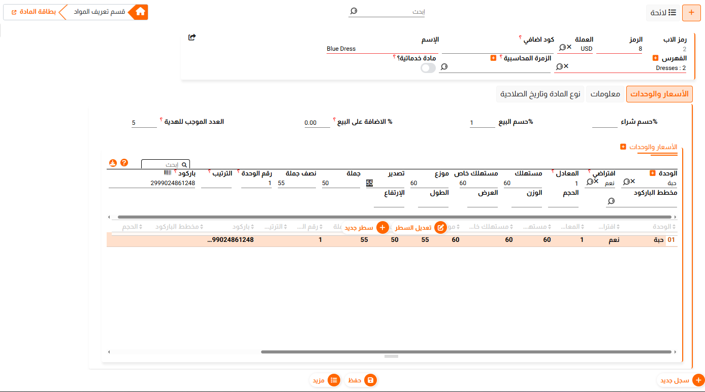
Task: Open lookup for مخطط الباركود field
Action: (611, 201)
